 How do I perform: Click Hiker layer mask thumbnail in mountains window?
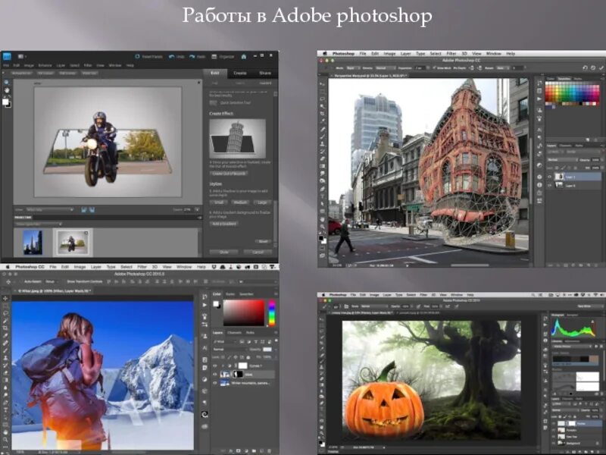click(x=238, y=375)
